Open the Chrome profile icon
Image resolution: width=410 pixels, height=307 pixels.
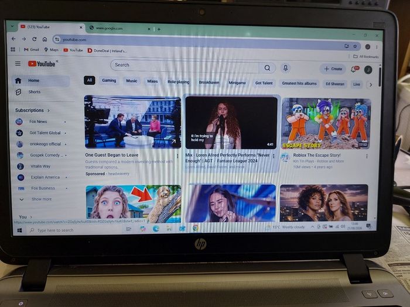pos(368,47)
